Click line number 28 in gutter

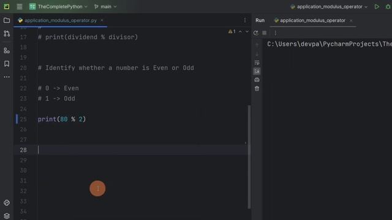[23, 150]
